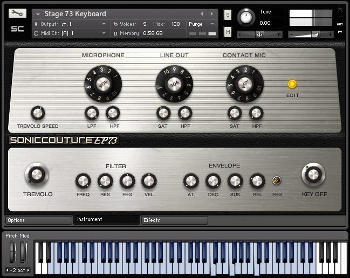Minimize the instrument header view

(x=340, y=17)
